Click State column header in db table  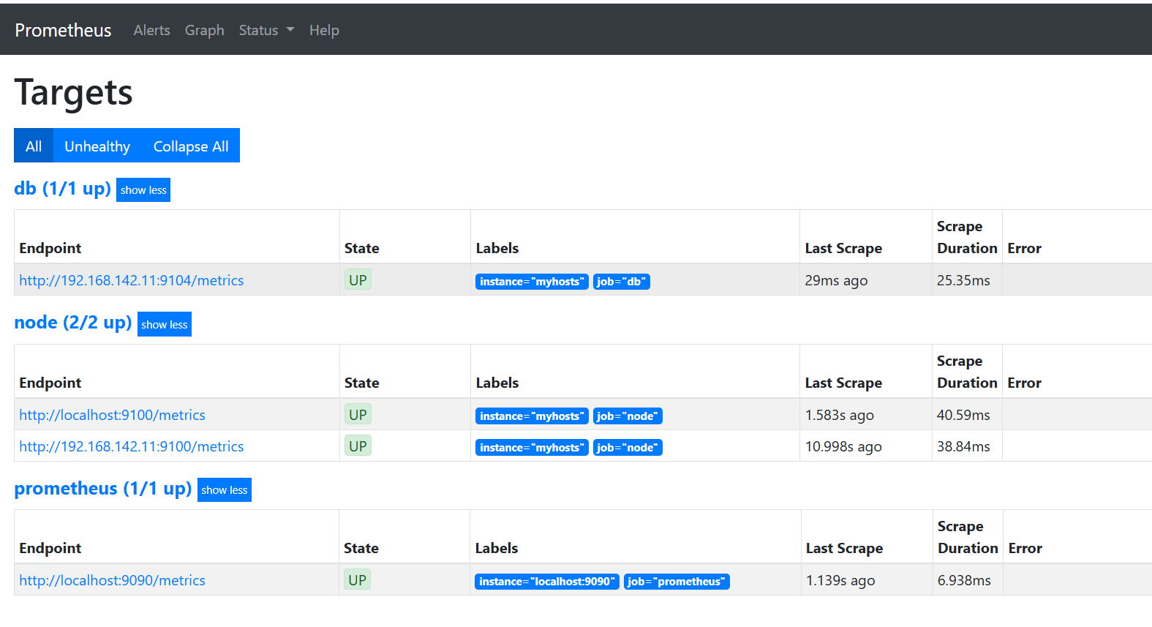(361, 248)
